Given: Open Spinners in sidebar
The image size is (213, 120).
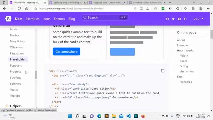Looking at the screenshot, I should [15, 84].
